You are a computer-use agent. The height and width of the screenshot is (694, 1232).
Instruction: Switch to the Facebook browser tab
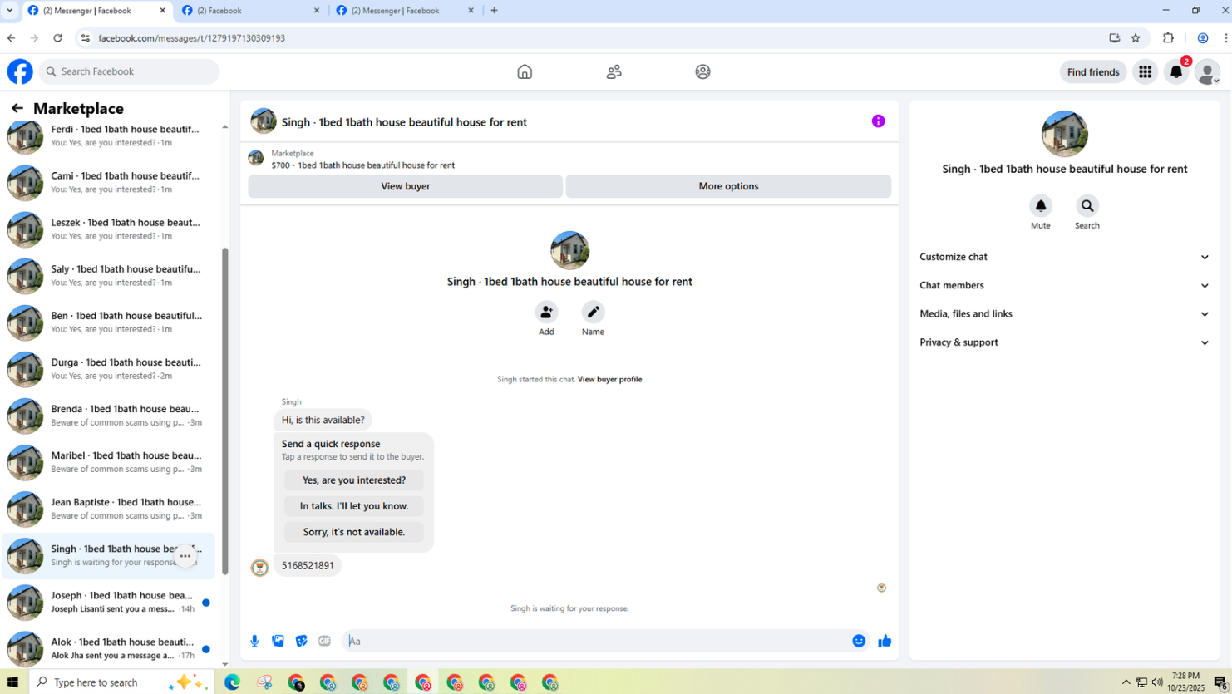tap(251, 11)
